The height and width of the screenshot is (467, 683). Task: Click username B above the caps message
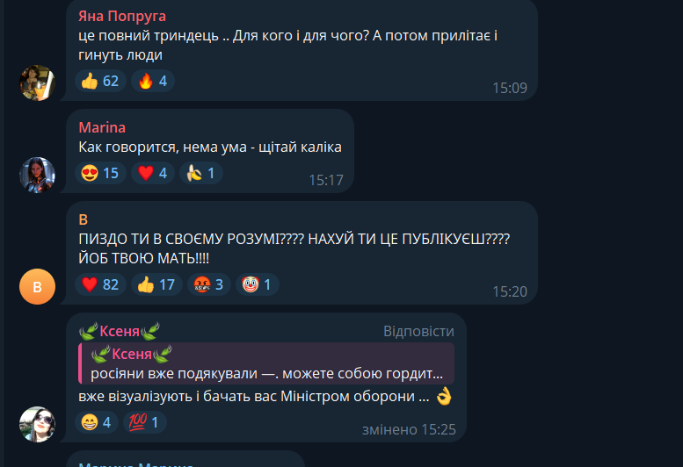[84, 219]
